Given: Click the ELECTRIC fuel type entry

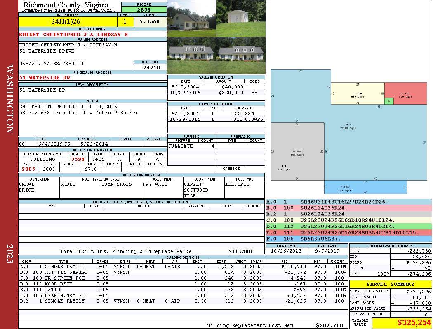Looking at the screenshot, I should [x=237, y=184].
